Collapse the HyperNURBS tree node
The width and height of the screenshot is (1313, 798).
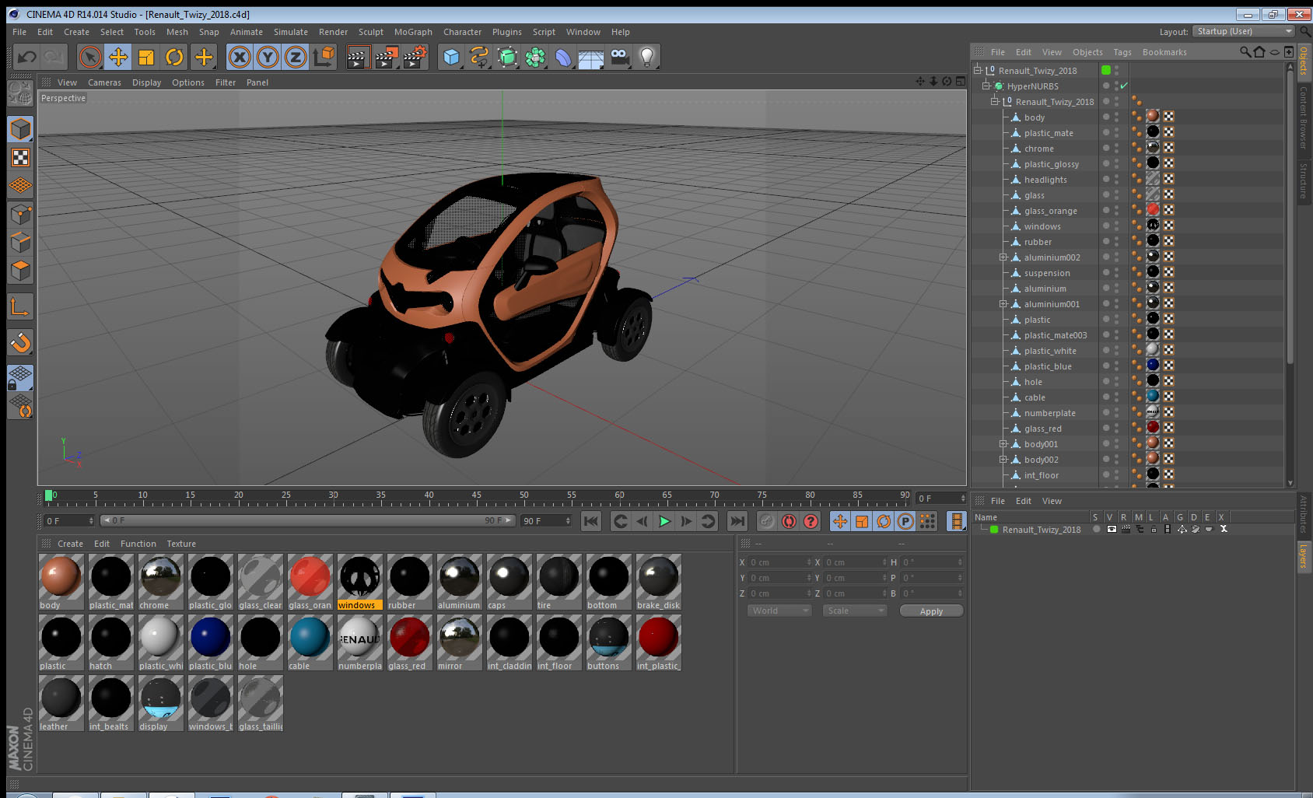point(986,86)
